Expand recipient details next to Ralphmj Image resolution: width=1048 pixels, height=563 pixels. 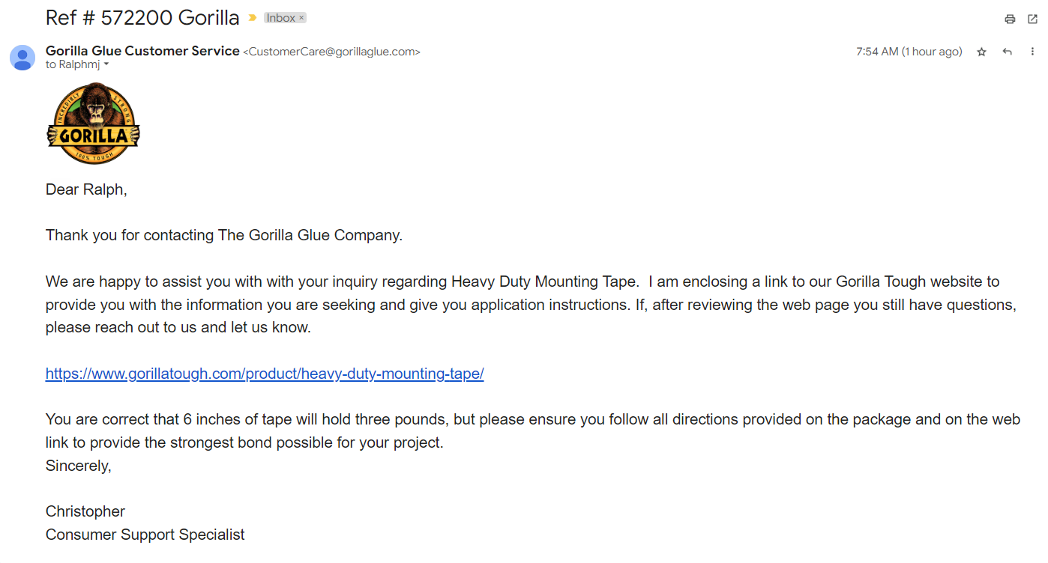pyautogui.click(x=106, y=64)
